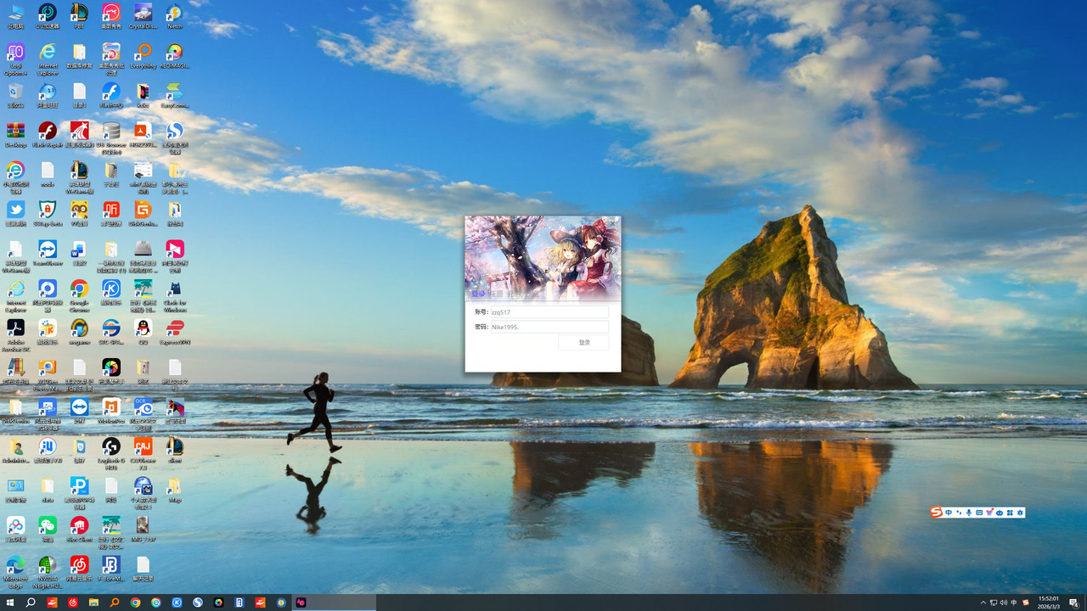
Task: Open the Flash Repair desktop shortcut
Action: 48,135
